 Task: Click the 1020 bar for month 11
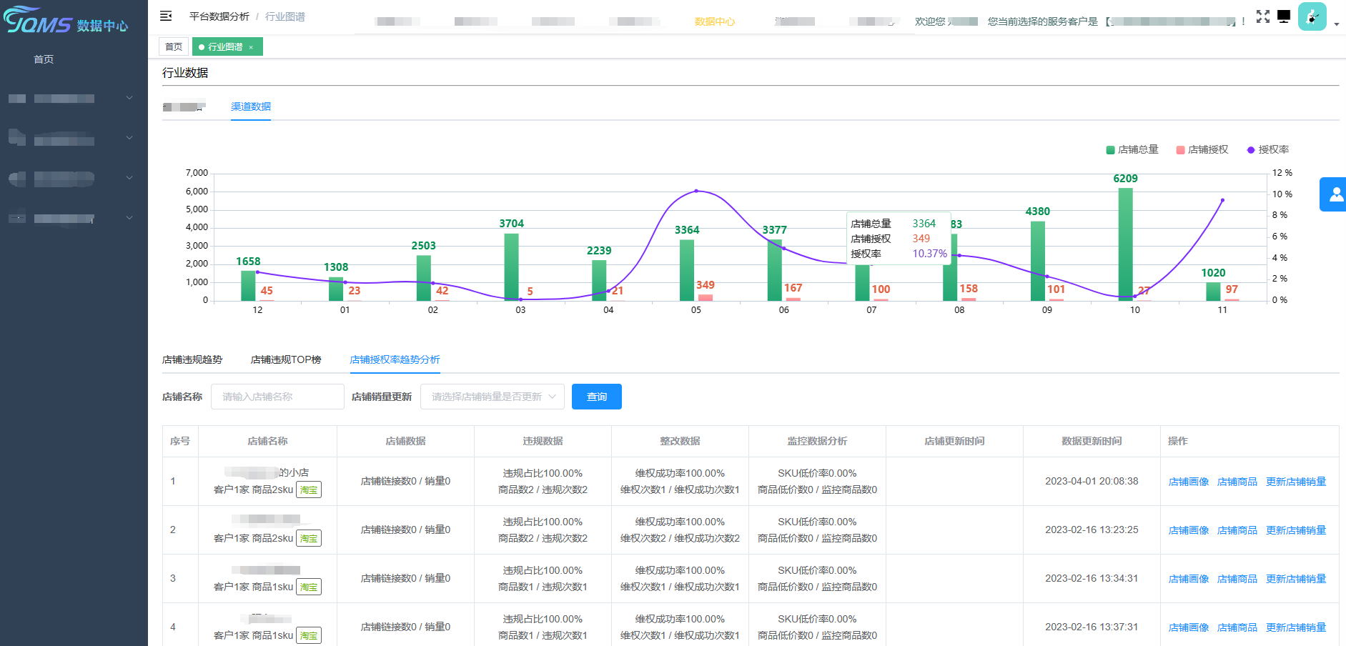pos(1213,292)
